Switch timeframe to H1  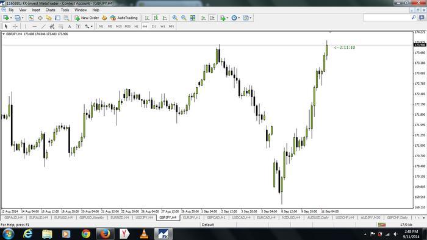137,26
